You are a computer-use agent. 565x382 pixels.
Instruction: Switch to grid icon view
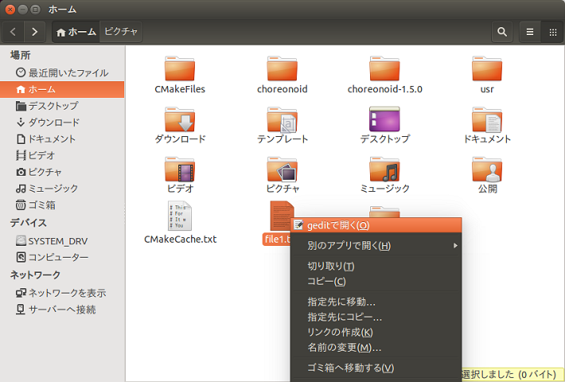(x=553, y=32)
